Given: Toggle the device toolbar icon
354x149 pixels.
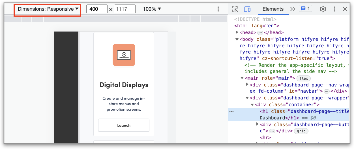Looking at the screenshot, I should [x=247, y=9].
